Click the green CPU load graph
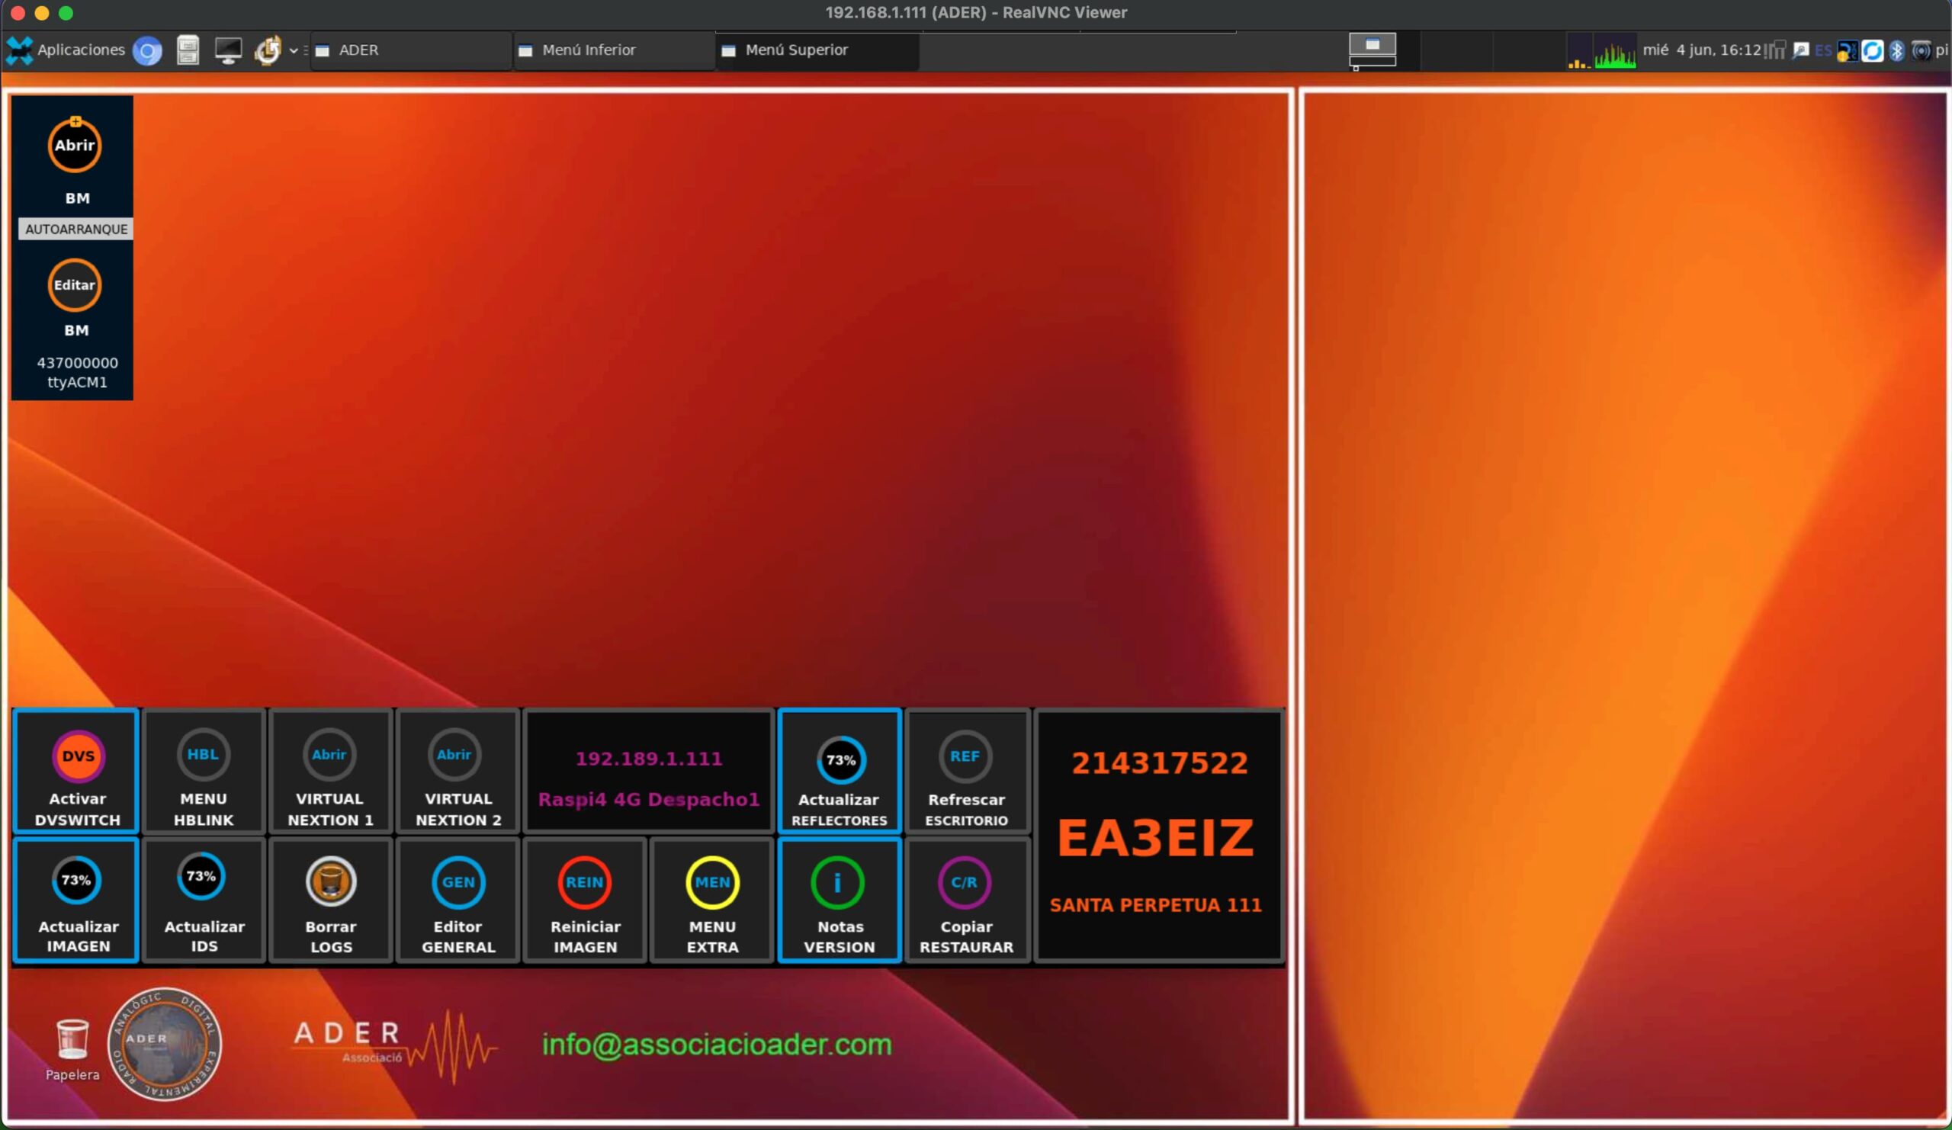This screenshot has height=1130, width=1952. coord(1614,53)
